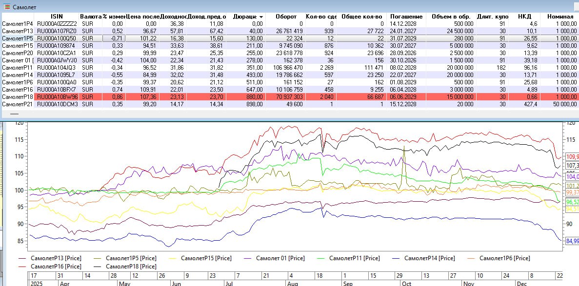Click ISIN cell RU000A107RZ0

tap(57, 31)
